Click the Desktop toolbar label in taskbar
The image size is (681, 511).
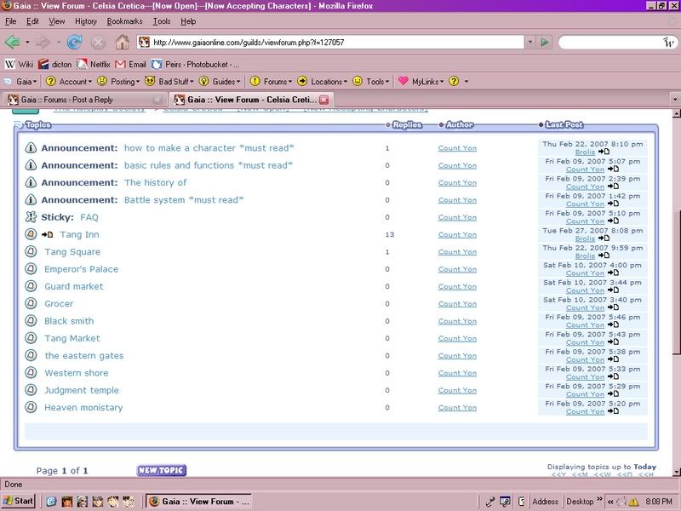coord(580,502)
